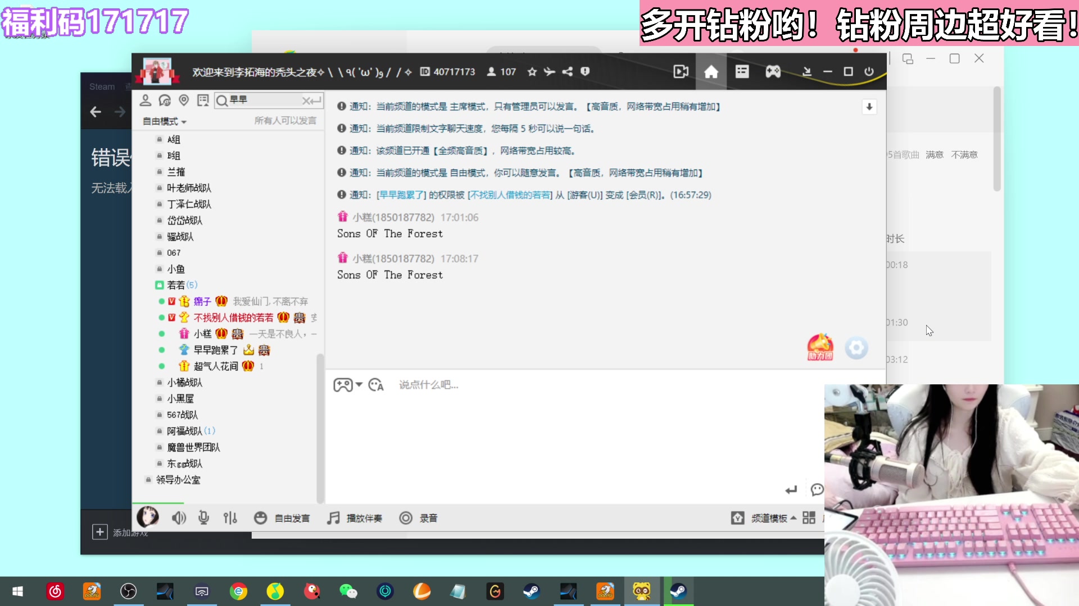Toggle the microphone icon
This screenshot has width=1079, height=606.
coord(204,518)
